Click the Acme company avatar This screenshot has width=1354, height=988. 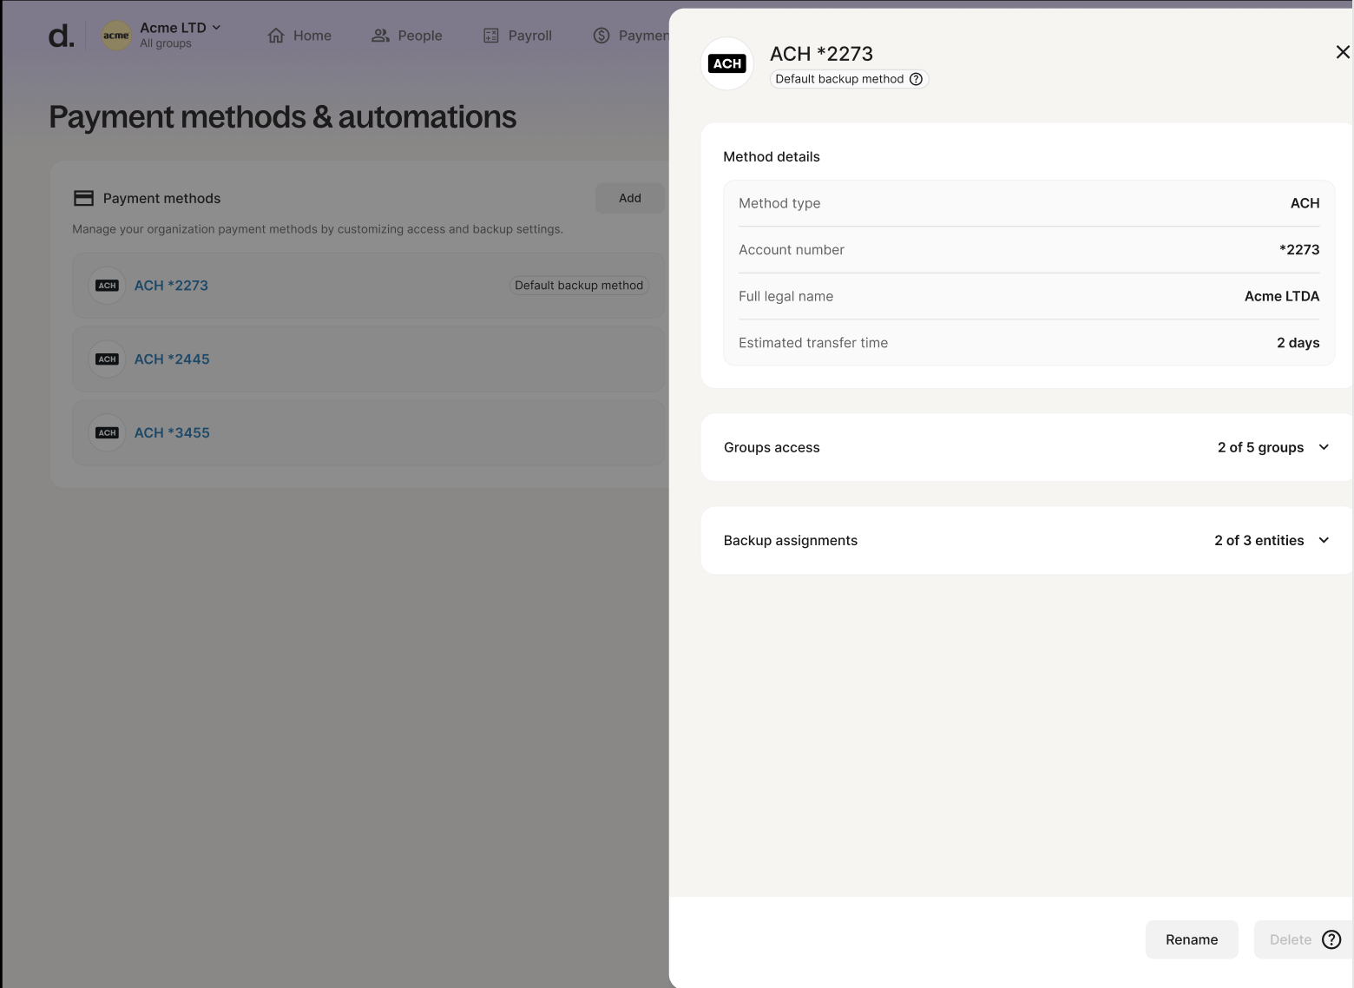click(116, 36)
